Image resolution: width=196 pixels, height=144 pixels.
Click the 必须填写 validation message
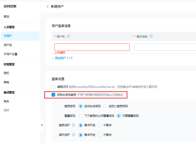60,53
